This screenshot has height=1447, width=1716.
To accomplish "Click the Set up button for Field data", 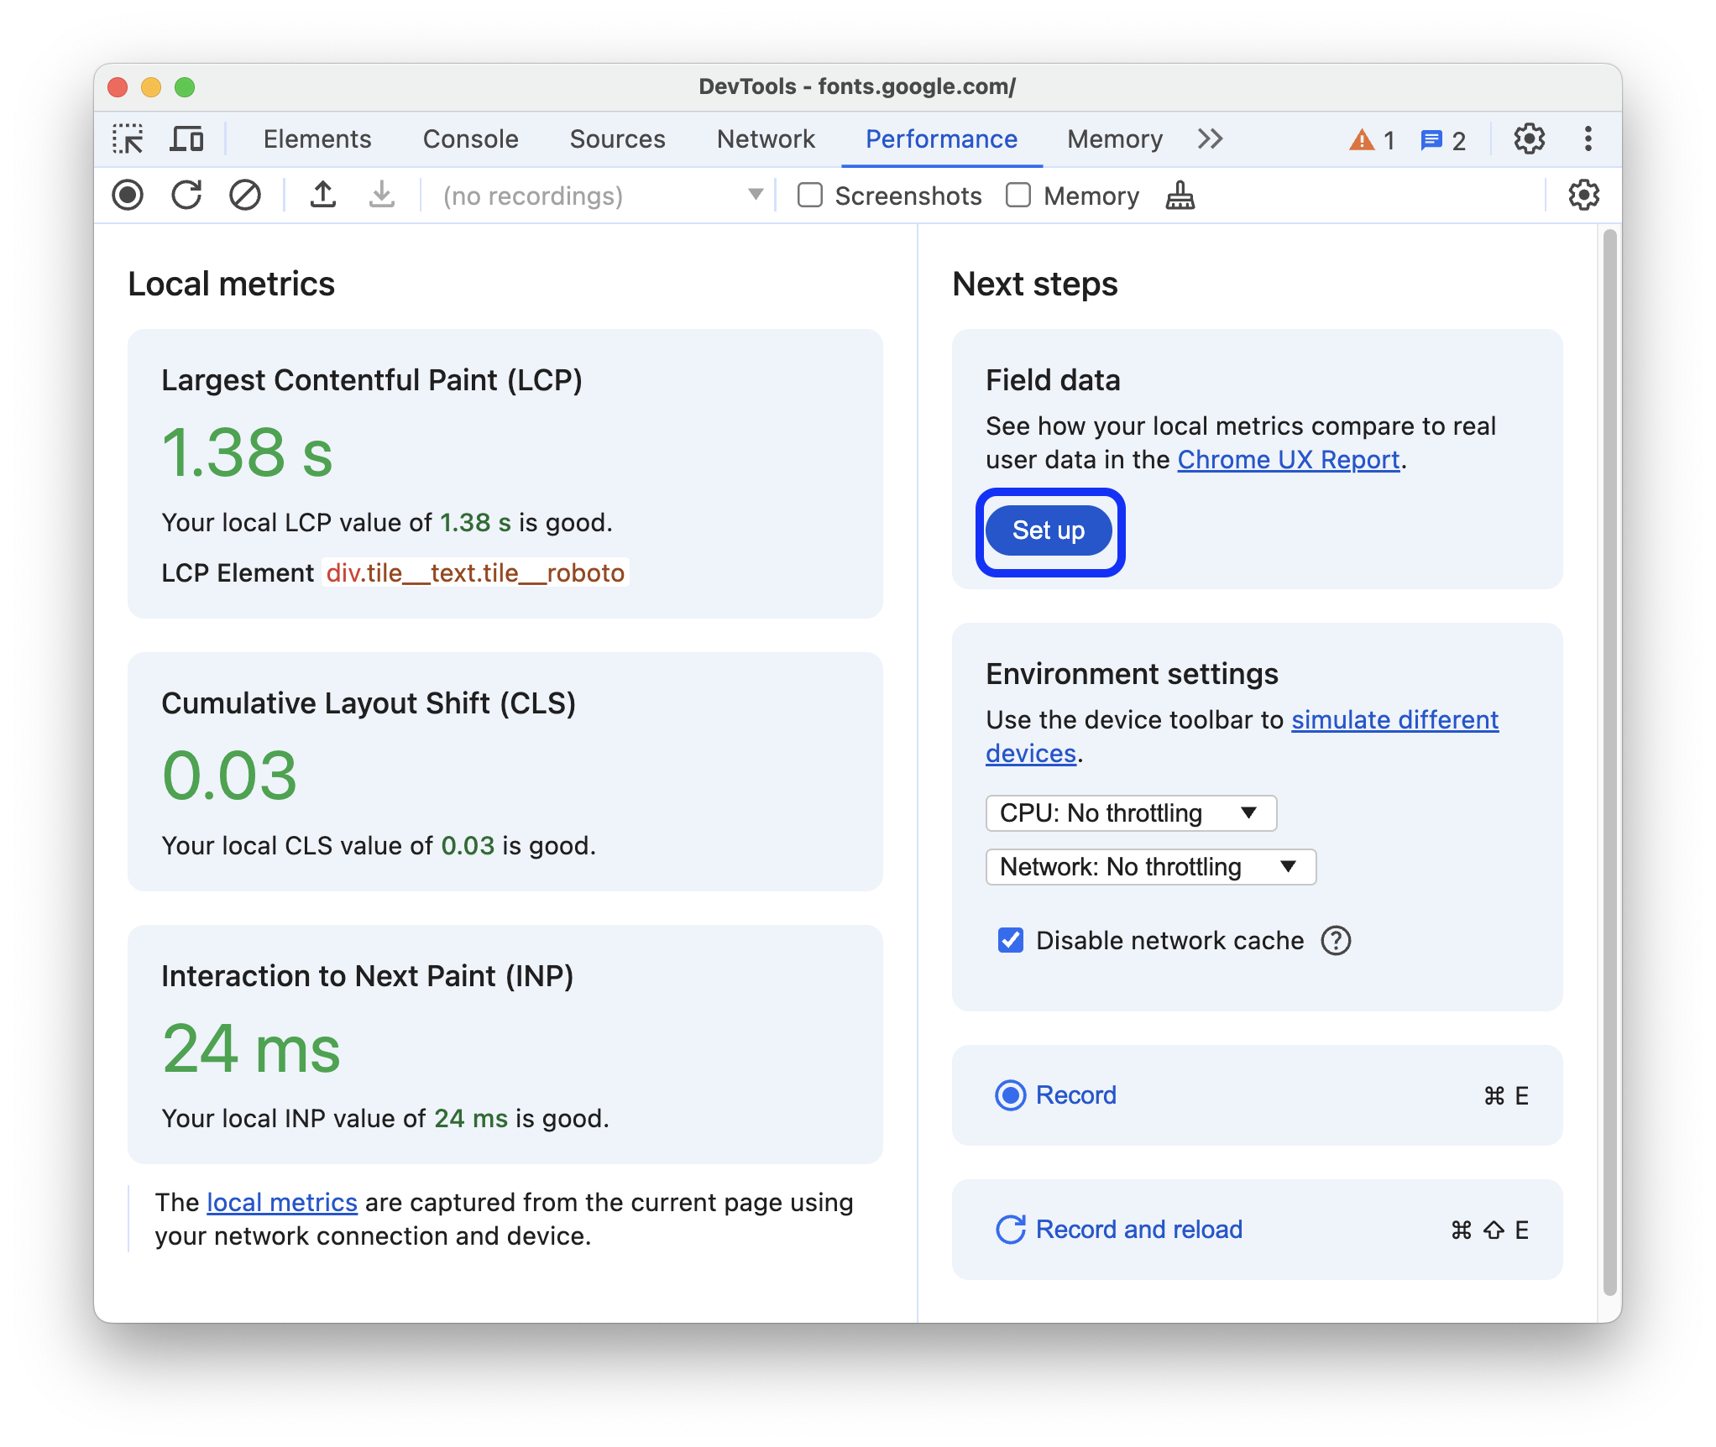I will [1049, 530].
